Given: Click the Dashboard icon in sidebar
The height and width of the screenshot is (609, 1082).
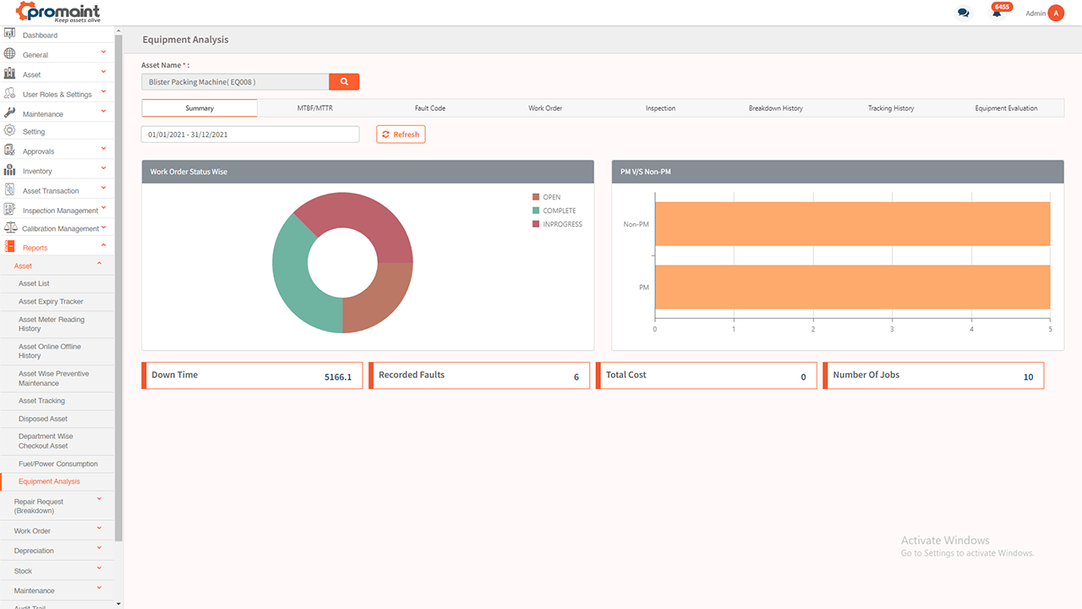Looking at the screenshot, I should pos(10,35).
